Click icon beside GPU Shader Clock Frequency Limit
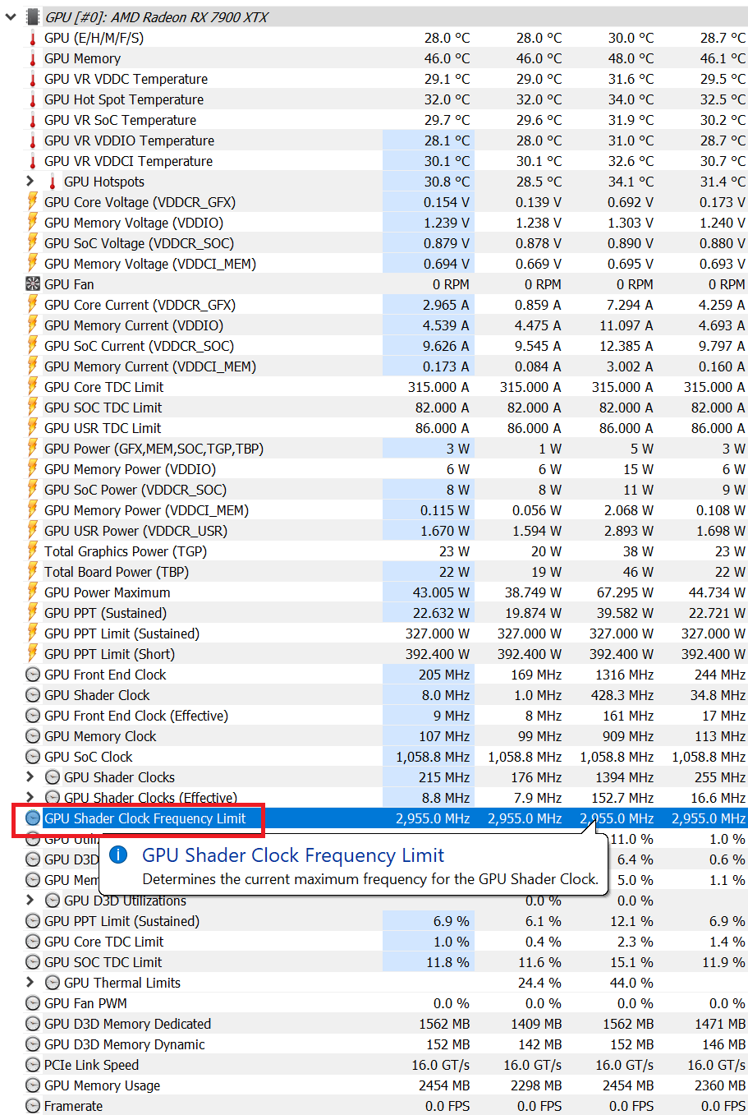This screenshot has width=748, height=1115. 33,818
